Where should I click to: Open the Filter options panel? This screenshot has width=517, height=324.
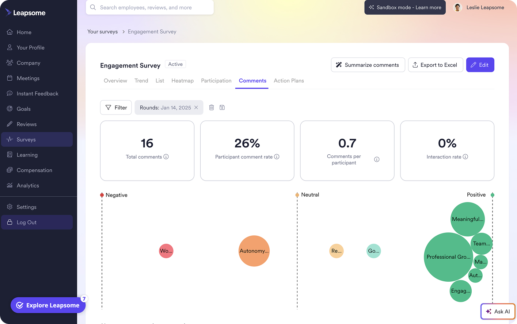(116, 107)
